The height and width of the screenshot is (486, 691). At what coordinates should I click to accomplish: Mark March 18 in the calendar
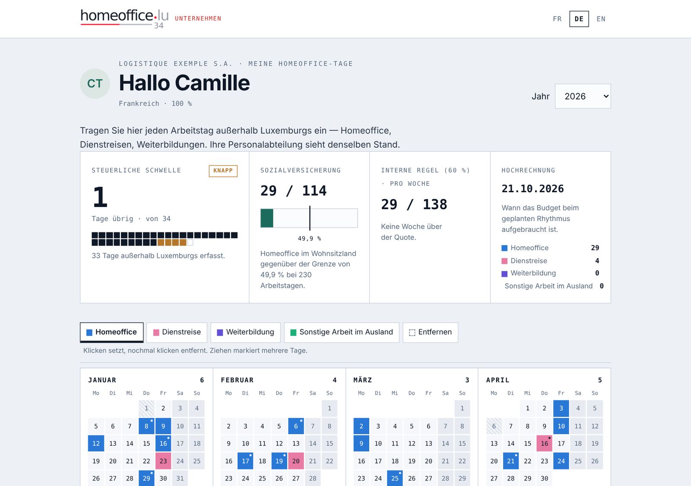(395, 461)
